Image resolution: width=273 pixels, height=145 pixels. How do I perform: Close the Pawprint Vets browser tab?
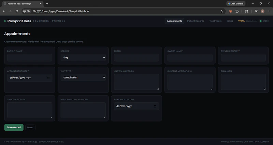pyautogui.click(x=41, y=3)
